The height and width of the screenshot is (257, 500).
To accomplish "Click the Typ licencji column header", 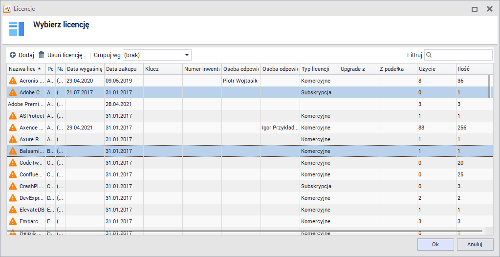I will pos(315,69).
